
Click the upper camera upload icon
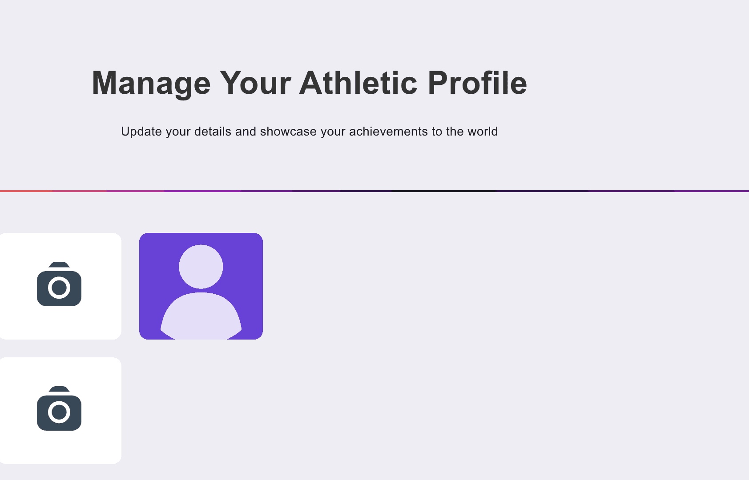coord(59,284)
